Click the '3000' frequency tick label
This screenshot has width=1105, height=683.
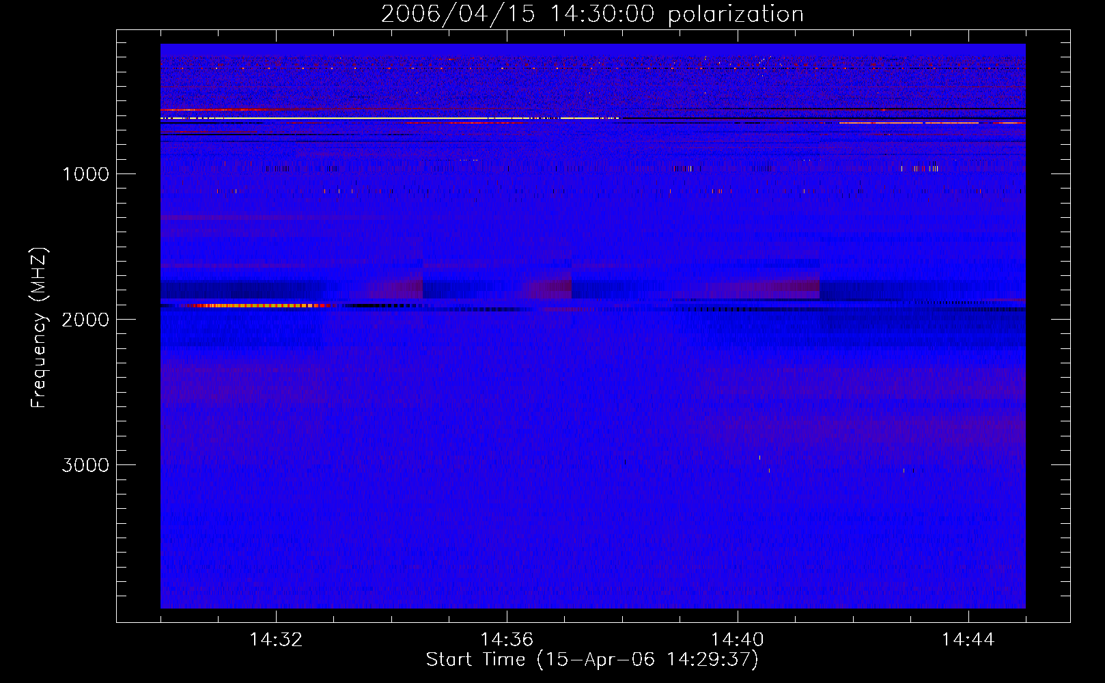pyautogui.click(x=85, y=465)
